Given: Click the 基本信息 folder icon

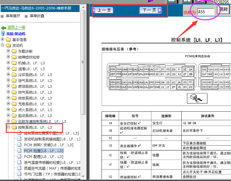Looking at the screenshot, I should (x=8, y=40).
